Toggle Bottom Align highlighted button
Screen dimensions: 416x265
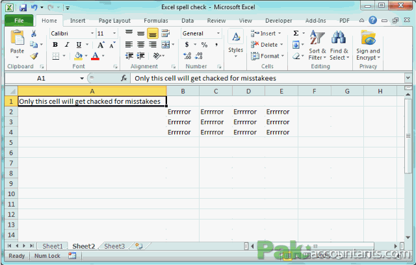point(153,33)
